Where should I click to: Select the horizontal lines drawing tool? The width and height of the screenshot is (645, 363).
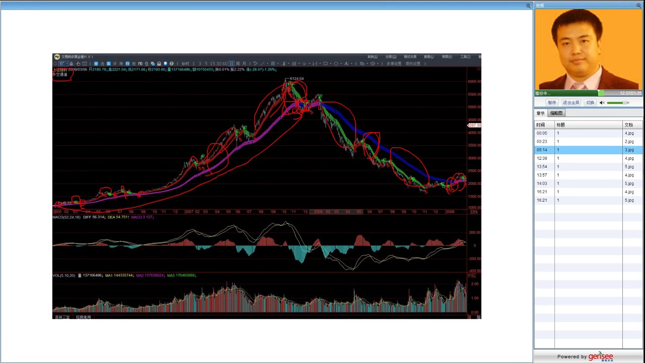273,64
